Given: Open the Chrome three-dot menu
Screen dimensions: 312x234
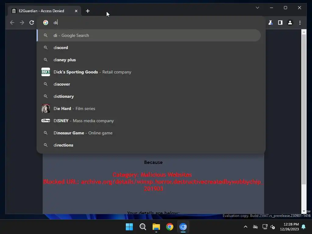Looking at the screenshot, I should tap(300, 23).
